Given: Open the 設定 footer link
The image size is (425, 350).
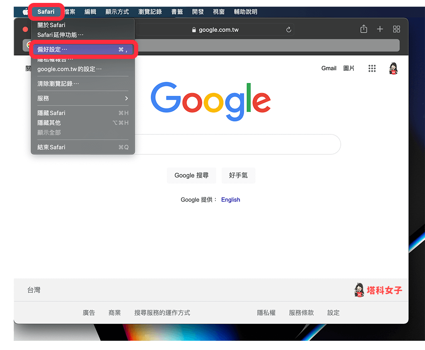Looking at the screenshot, I should tap(333, 313).
